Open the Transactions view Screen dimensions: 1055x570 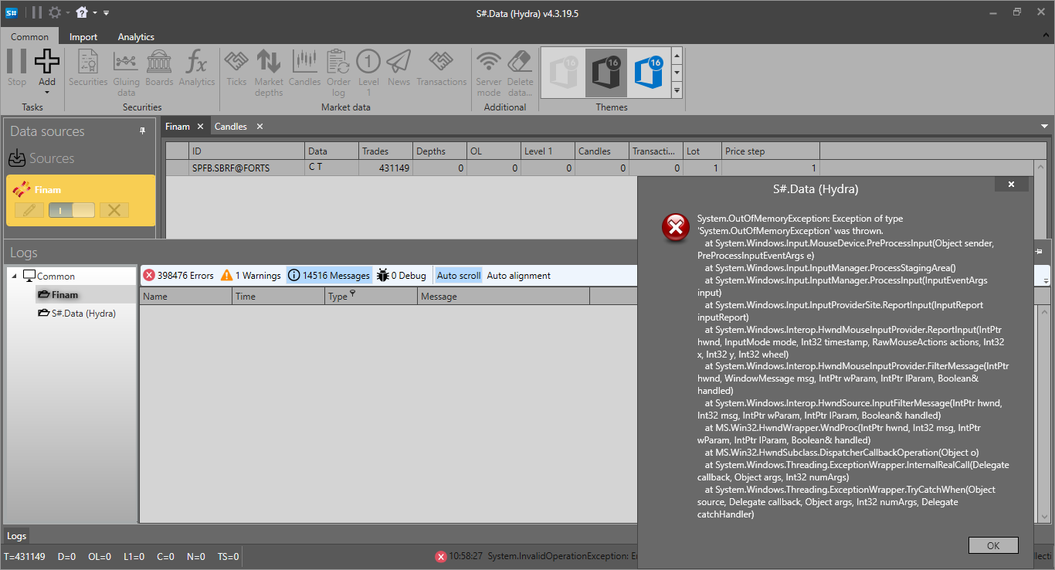[x=442, y=68]
